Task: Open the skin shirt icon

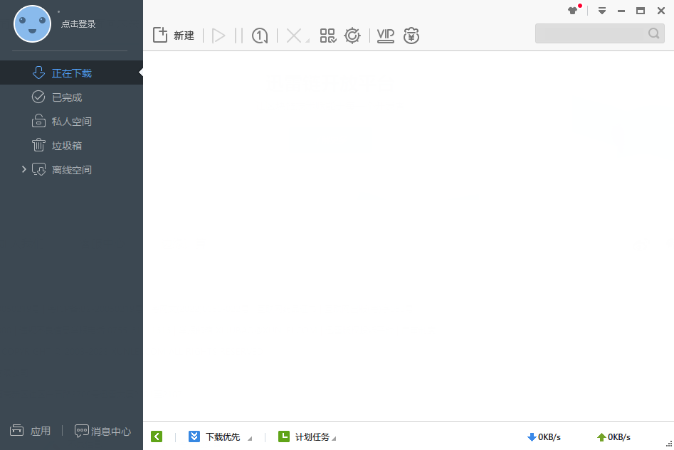Action: click(x=572, y=11)
